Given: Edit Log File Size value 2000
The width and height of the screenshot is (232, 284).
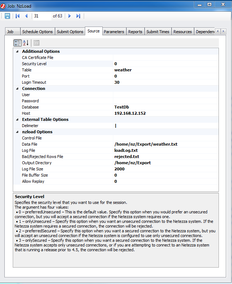Looking at the screenshot, I should (x=166, y=169).
